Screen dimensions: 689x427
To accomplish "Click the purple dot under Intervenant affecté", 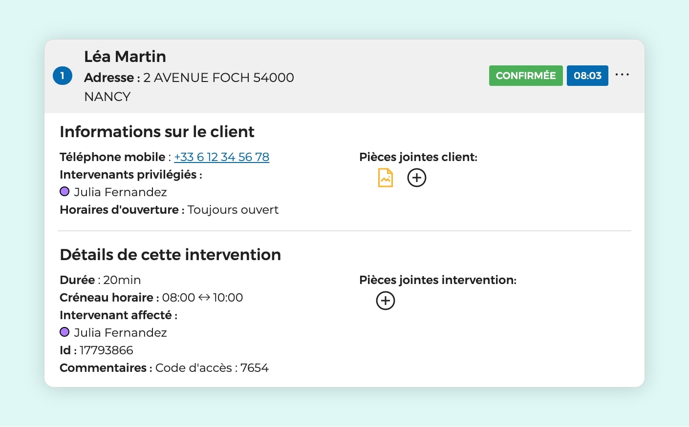I will (65, 332).
